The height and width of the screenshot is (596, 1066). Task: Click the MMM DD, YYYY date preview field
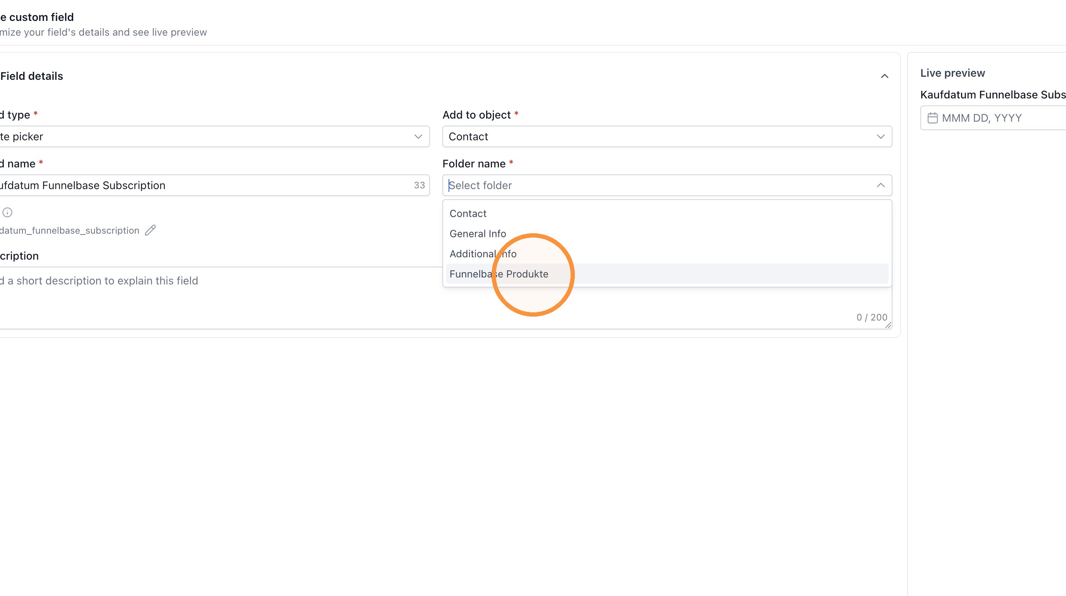point(993,118)
